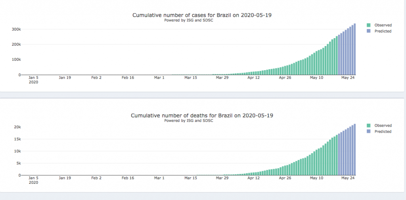Toggle Observed legend entry in cases chart
Viewport: 406px width, 200px height.
click(x=383, y=25)
